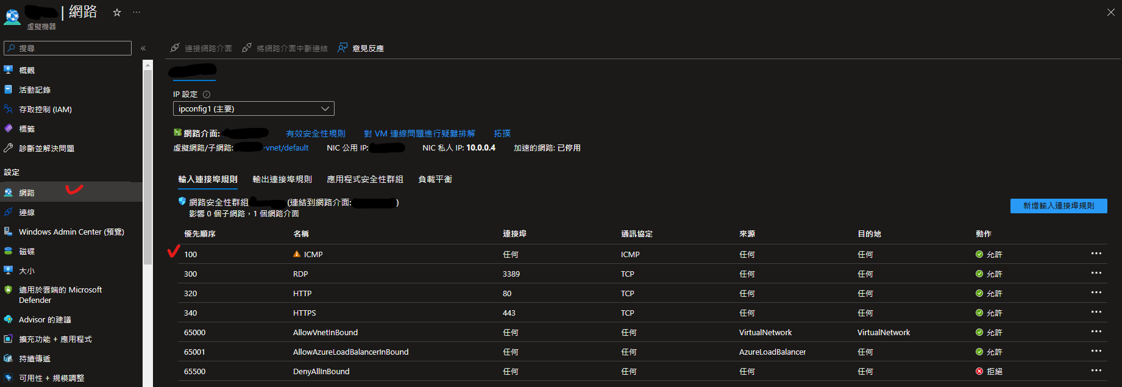Click the AzureLoadBalancer source cell
Screen dimensions: 1122x387
[772, 352]
